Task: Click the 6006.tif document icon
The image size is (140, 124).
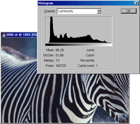Action: [x=4, y=35]
